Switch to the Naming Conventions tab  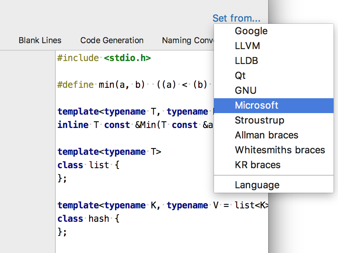click(189, 40)
